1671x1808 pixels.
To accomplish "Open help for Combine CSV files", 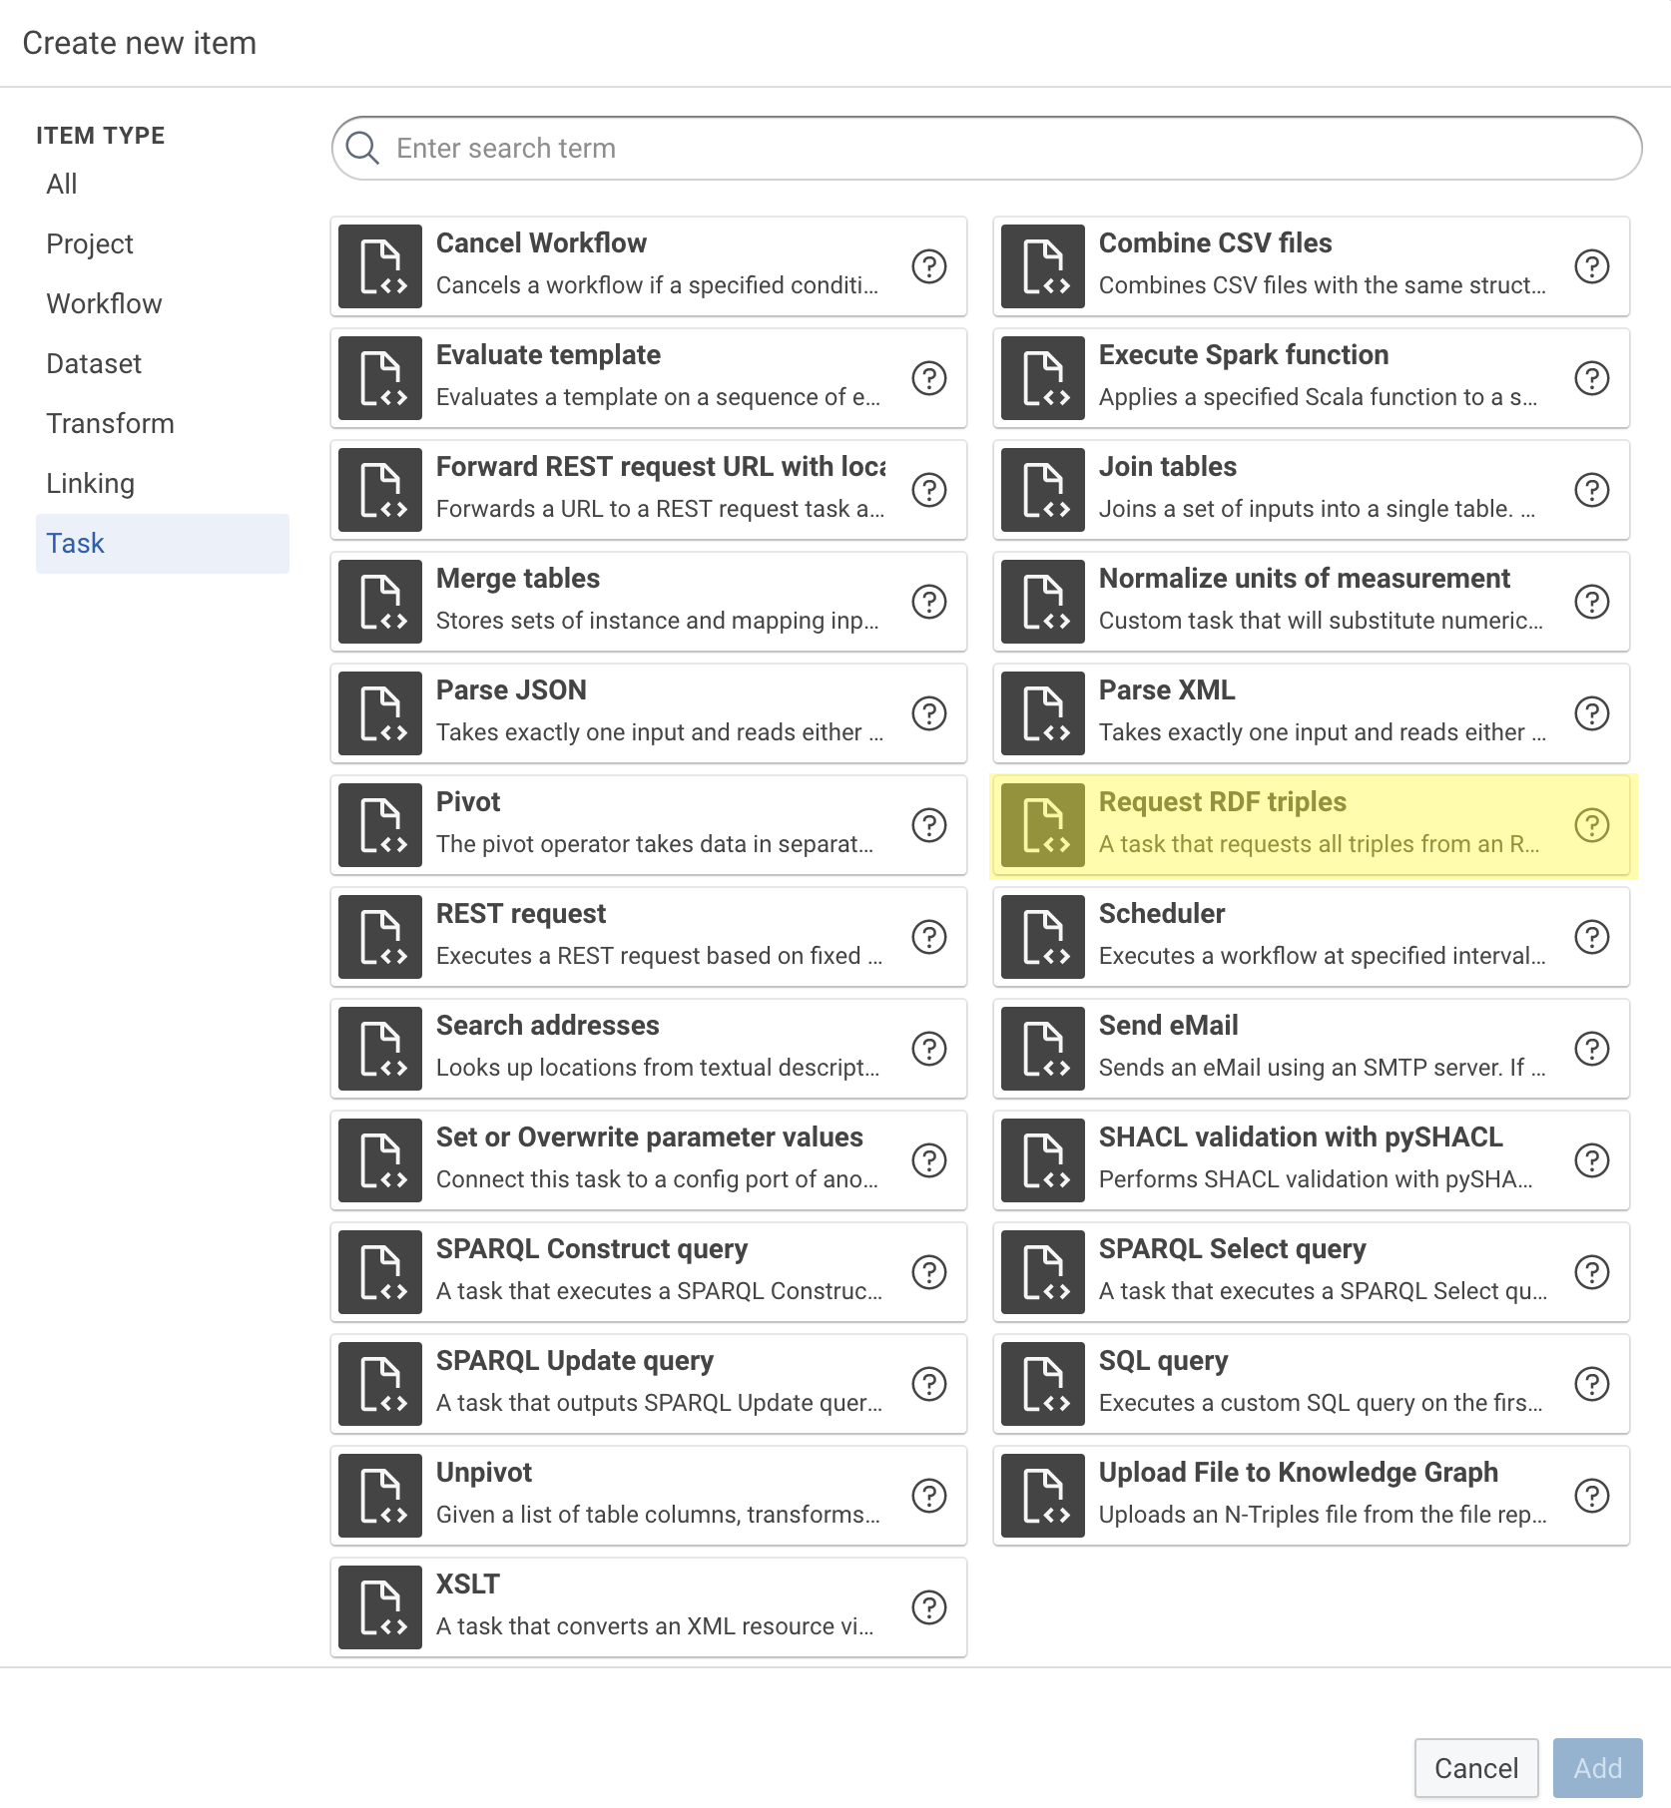I will (x=1591, y=265).
